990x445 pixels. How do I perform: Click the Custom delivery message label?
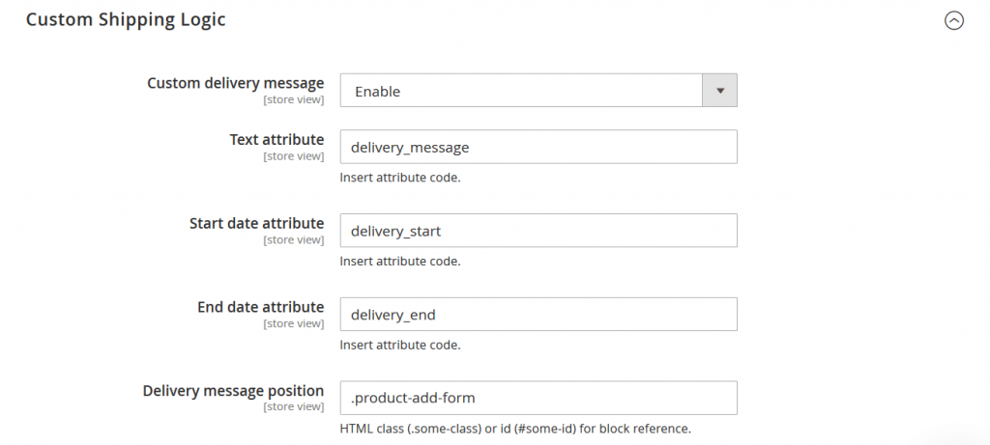(235, 83)
